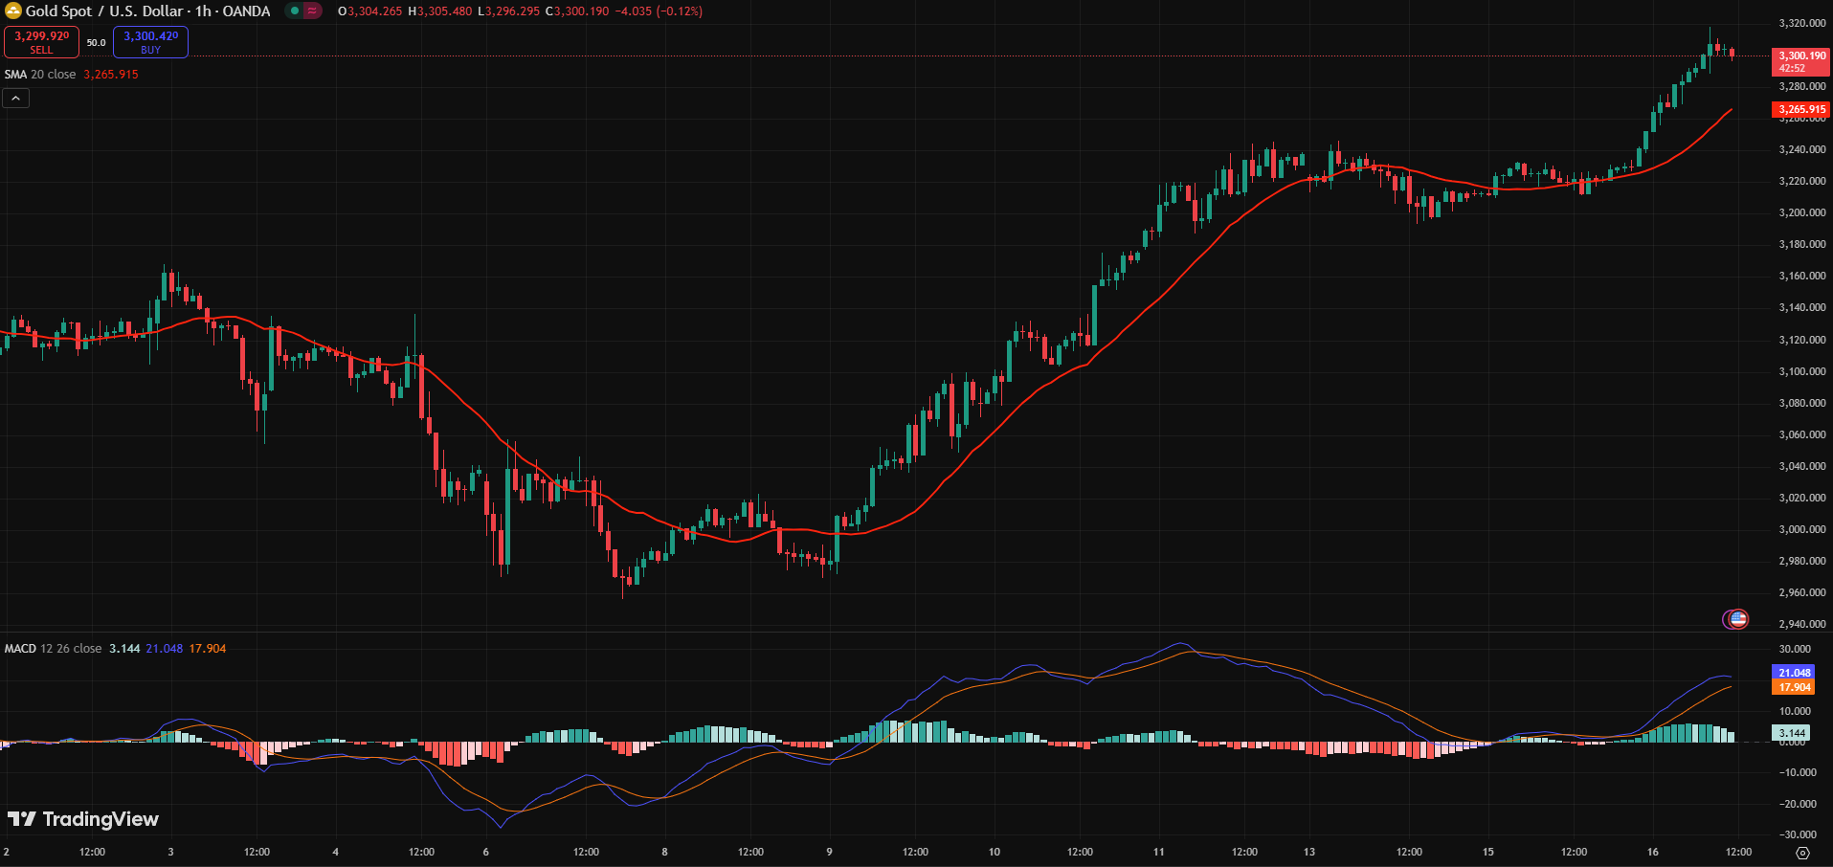Collapse the indicator legend with chevron button
This screenshot has width=1833, height=867.
tap(16, 98)
